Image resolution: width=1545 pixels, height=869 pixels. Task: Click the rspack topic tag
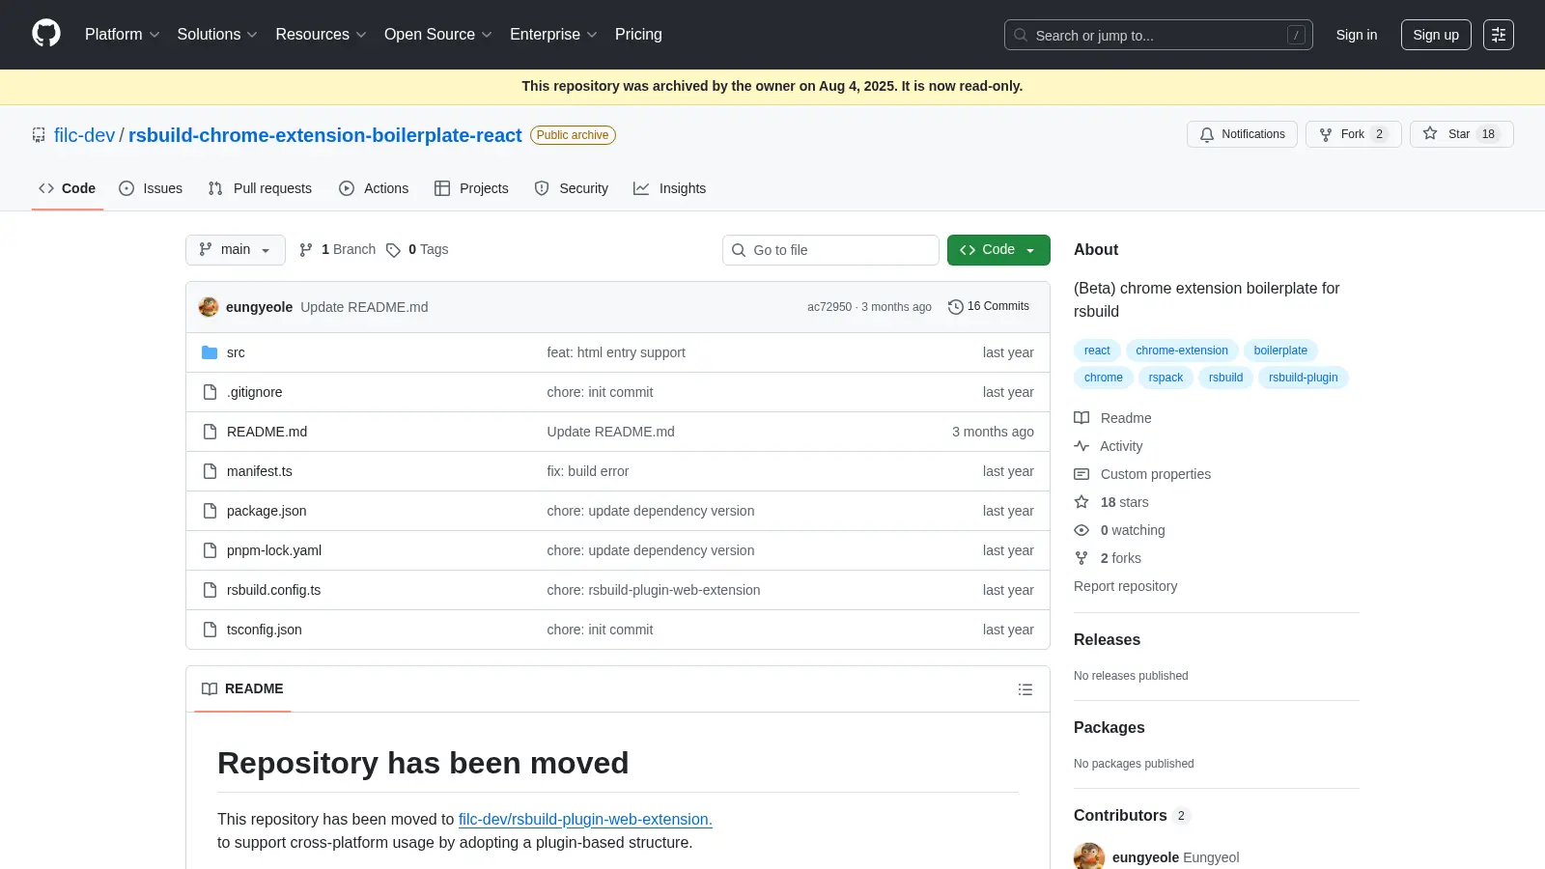pos(1166,378)
